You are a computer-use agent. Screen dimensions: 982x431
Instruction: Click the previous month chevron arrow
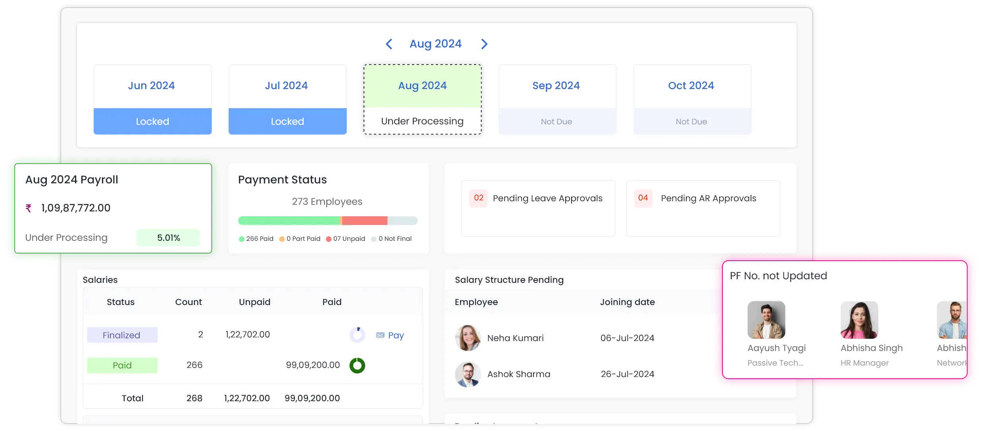[389, 44]
